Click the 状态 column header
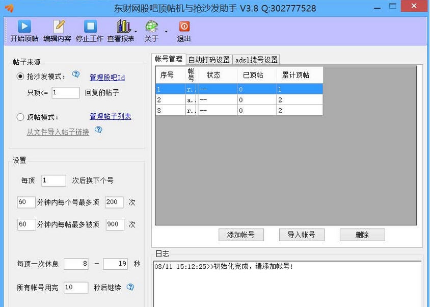 [217, 75]
